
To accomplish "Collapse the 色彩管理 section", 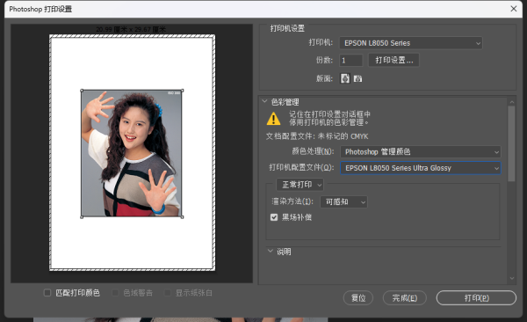I will (264, 101).
